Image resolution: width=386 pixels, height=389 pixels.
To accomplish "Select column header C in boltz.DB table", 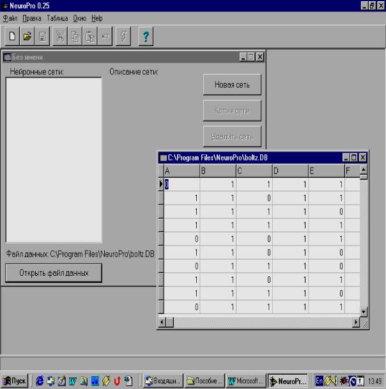I will point(254,171).
